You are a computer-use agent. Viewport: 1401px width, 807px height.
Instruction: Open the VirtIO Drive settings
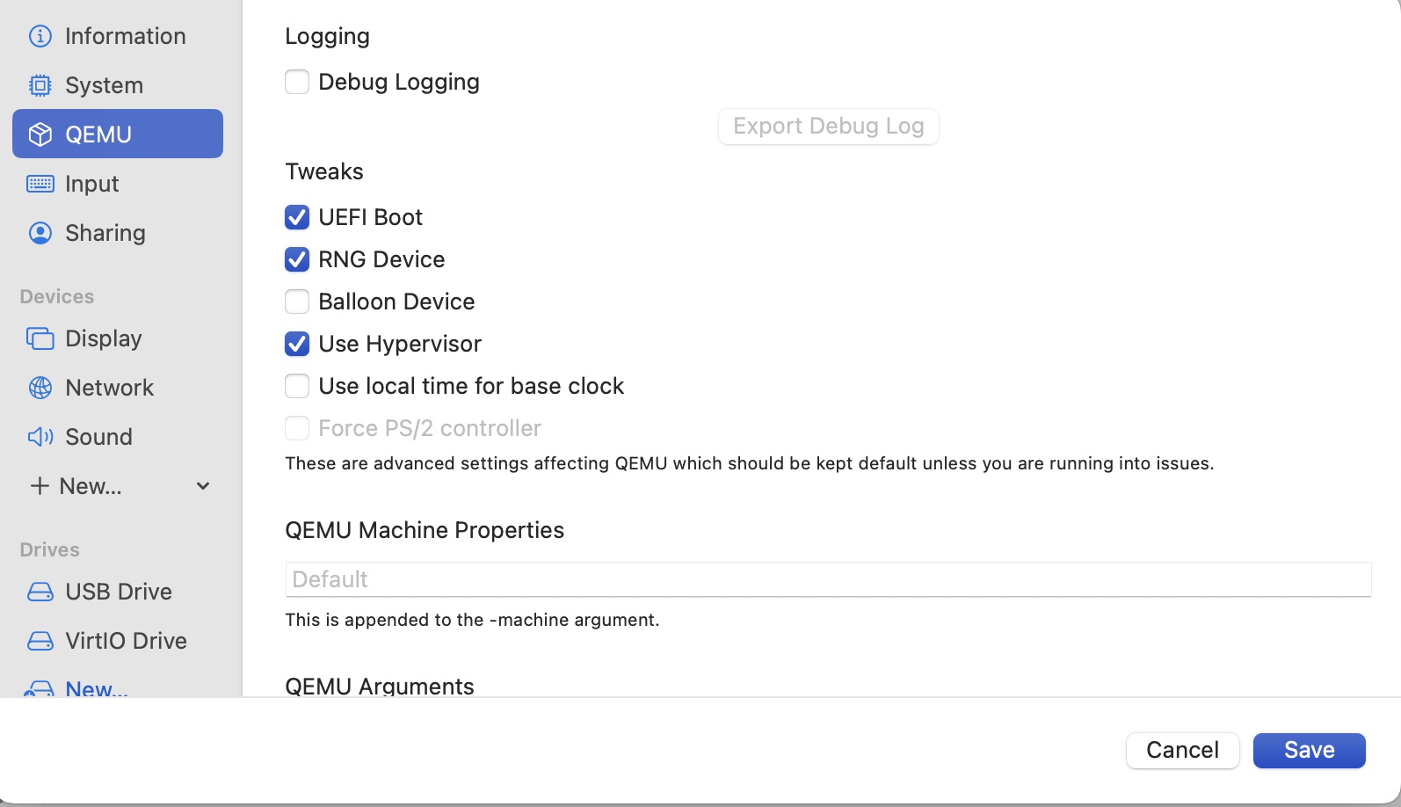coord(126,641)
